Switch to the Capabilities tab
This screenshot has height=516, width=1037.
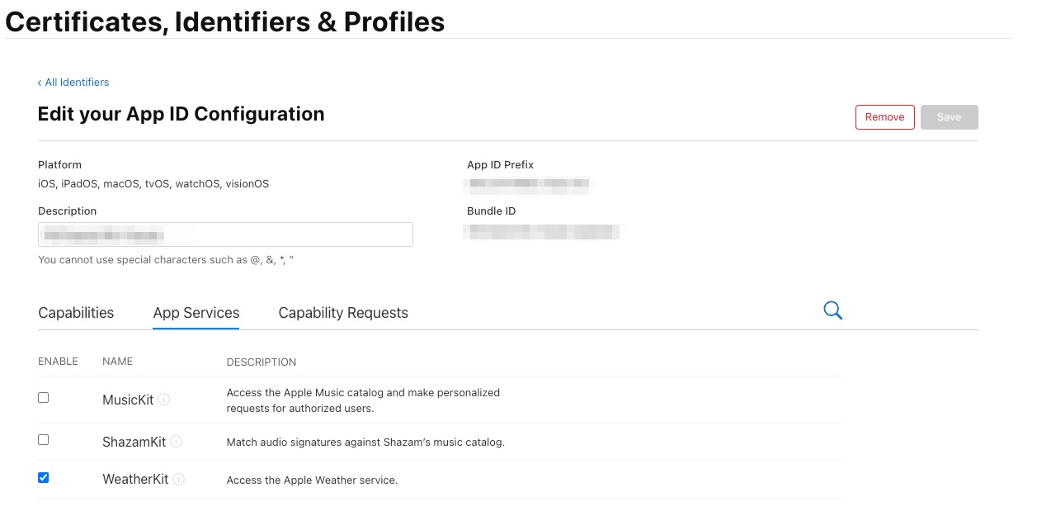point(75,312)
